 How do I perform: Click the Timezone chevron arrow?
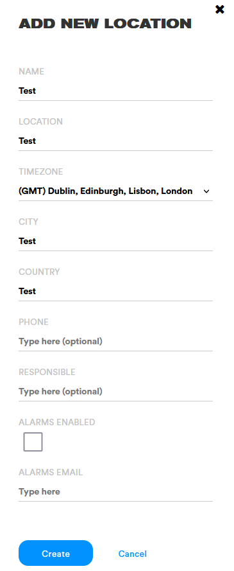[206, 191]
